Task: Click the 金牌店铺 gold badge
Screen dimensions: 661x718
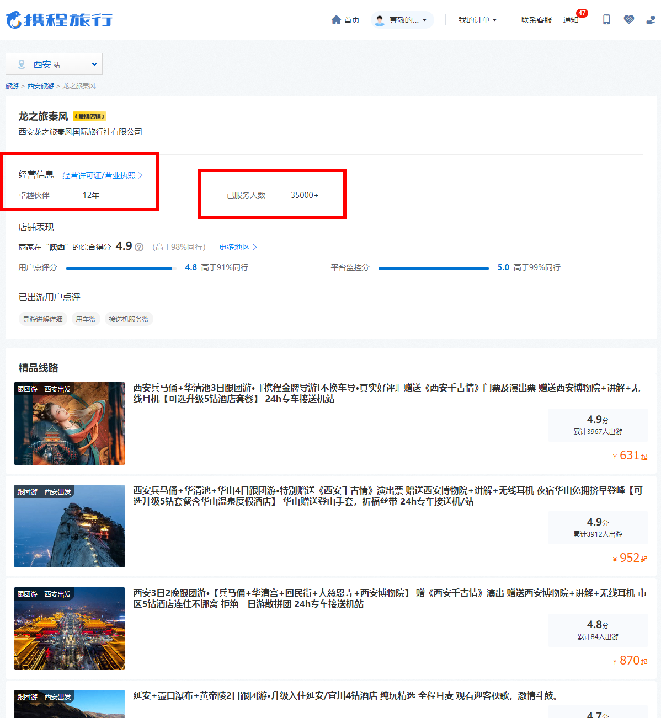Action: [89, 116]
